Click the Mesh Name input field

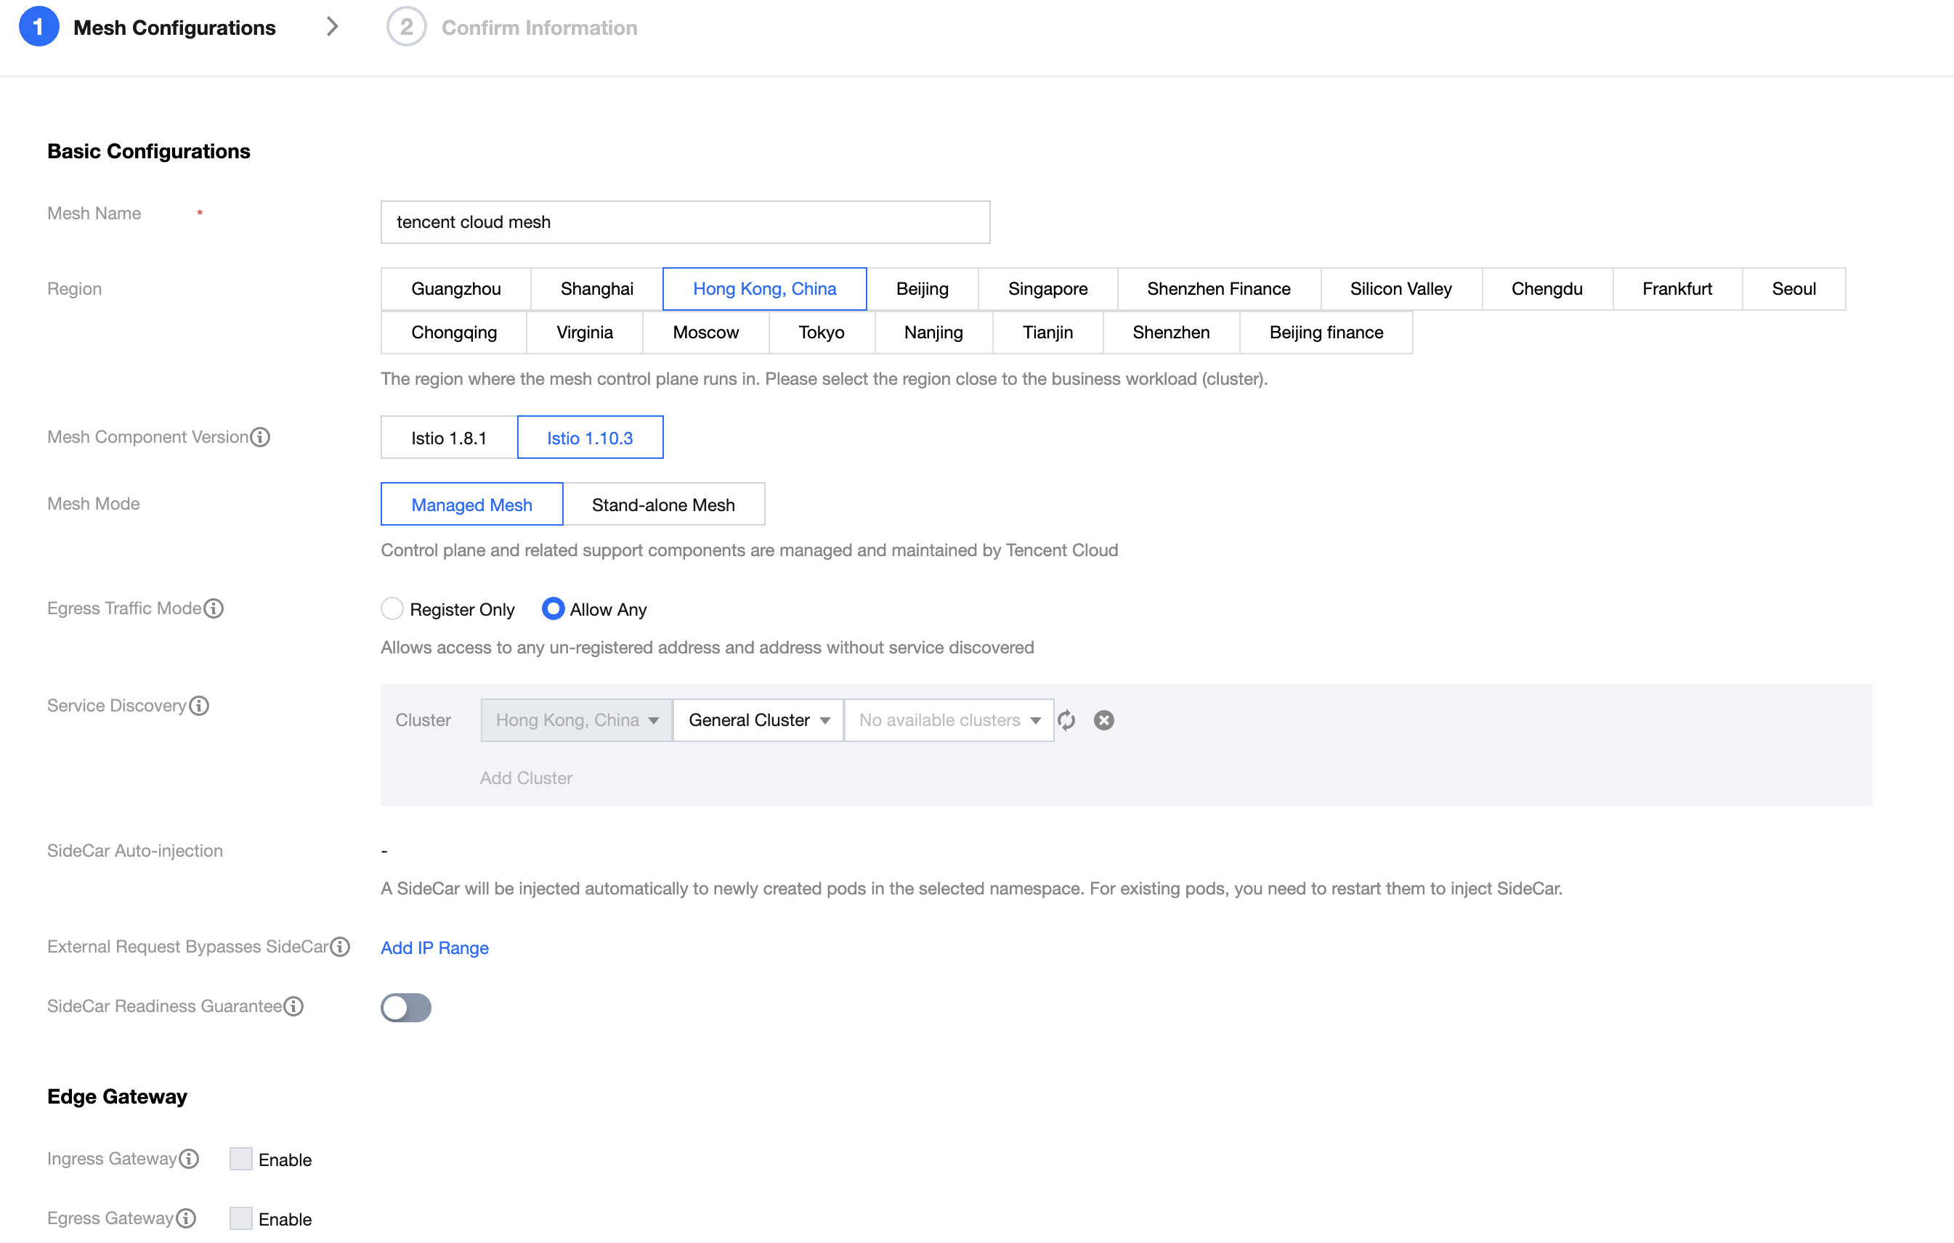point(685,222)
